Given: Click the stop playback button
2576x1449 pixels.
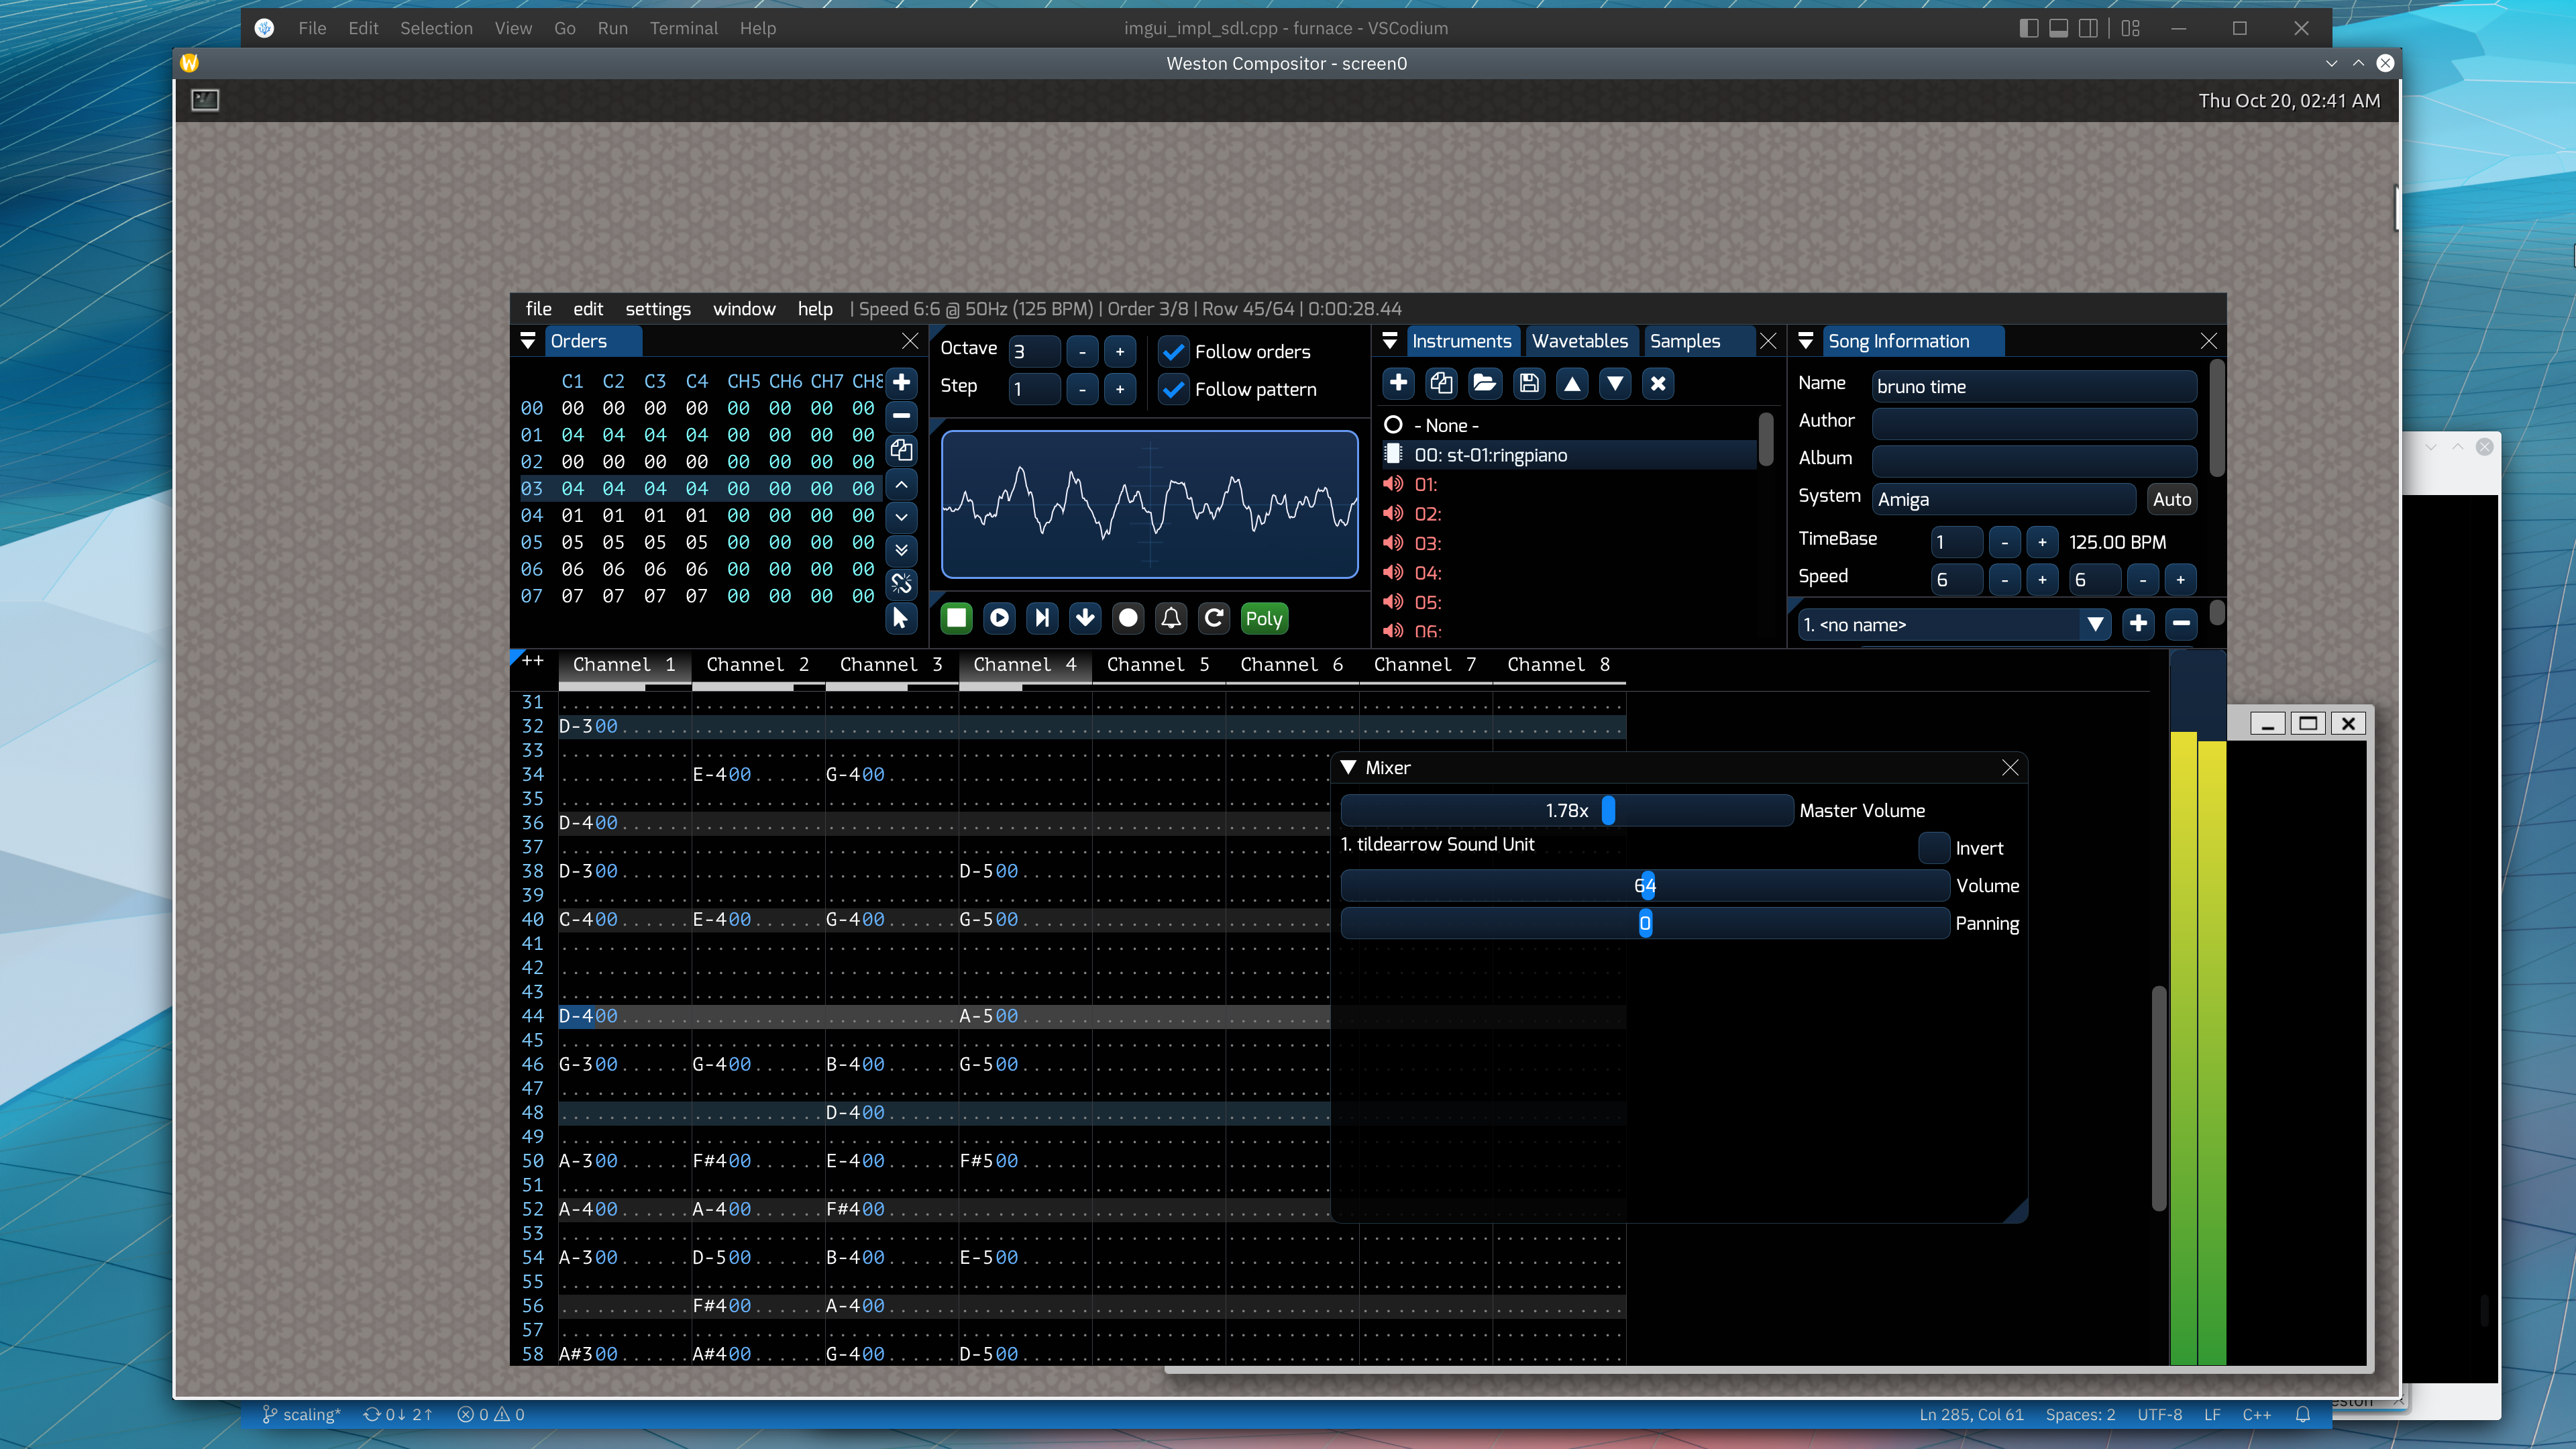Looking at the screenshot, I should [956, 618].
